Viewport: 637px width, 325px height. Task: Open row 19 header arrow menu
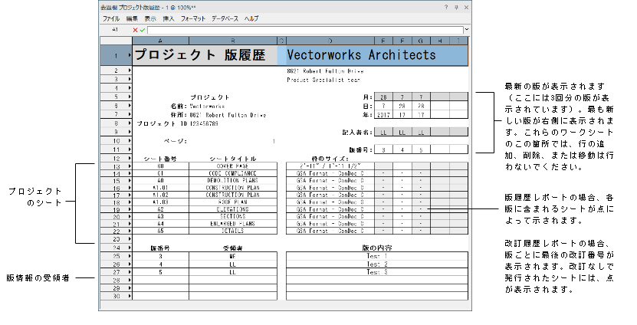(x=130, y=209)
